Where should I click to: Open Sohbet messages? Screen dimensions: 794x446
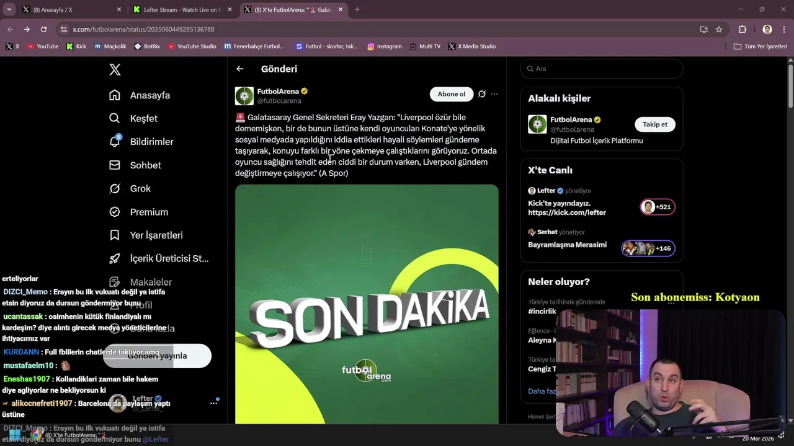(x=135, y=165)
